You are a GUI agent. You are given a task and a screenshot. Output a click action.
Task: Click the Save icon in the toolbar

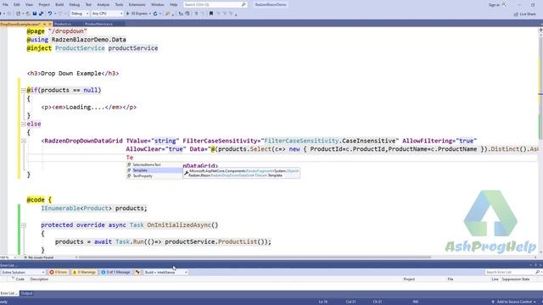35,14
